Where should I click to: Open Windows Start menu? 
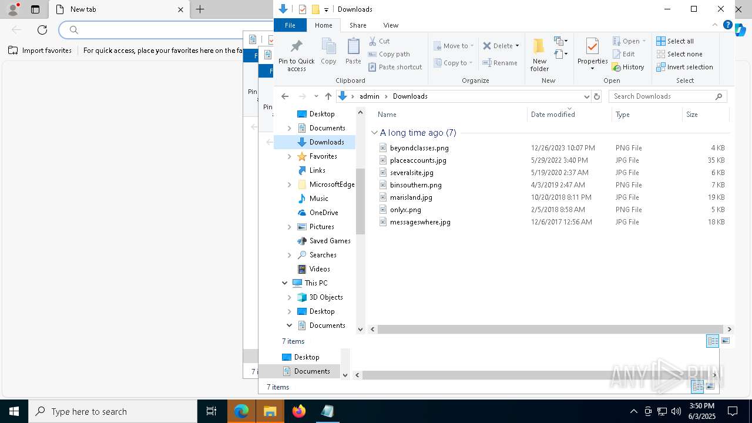[14, 411]
